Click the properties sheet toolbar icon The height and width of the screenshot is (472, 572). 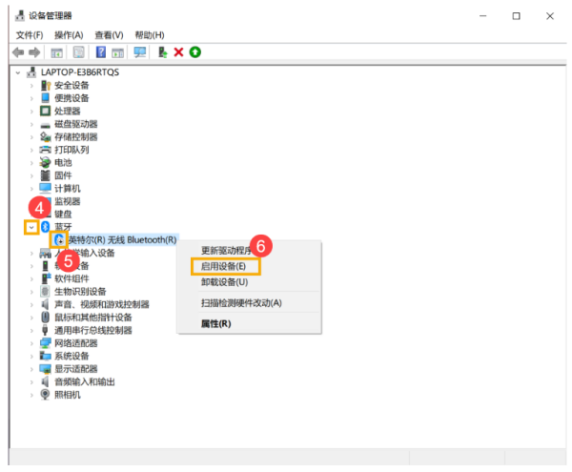[80, 51]
